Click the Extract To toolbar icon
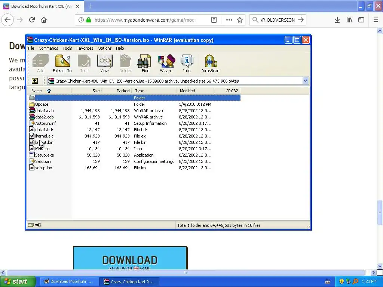 [x=62, y=64]
